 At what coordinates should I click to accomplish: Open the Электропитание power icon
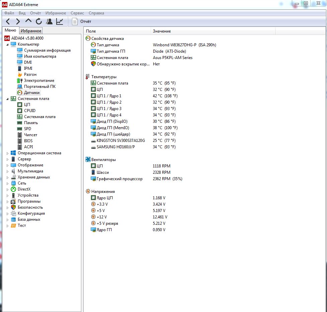[x=20, y=81]
